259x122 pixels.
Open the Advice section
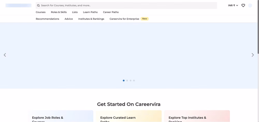[69, 19]
